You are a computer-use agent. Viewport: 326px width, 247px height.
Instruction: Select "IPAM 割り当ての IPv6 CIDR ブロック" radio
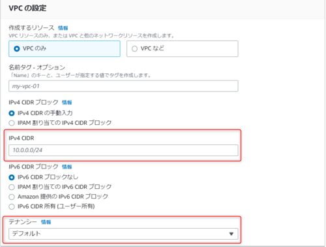(x=12, y=187)
